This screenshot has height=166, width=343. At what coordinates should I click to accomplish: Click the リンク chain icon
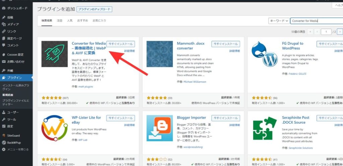click(3, 31)
